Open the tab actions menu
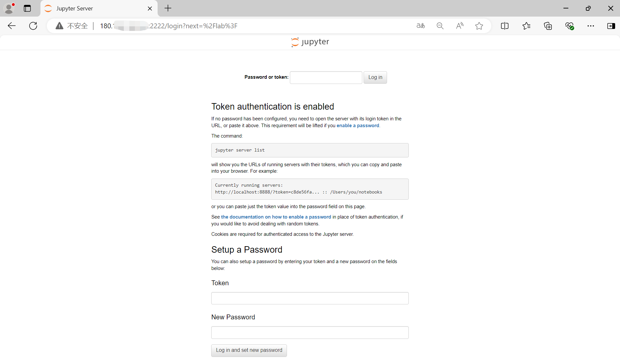 (x=27, y=8)
